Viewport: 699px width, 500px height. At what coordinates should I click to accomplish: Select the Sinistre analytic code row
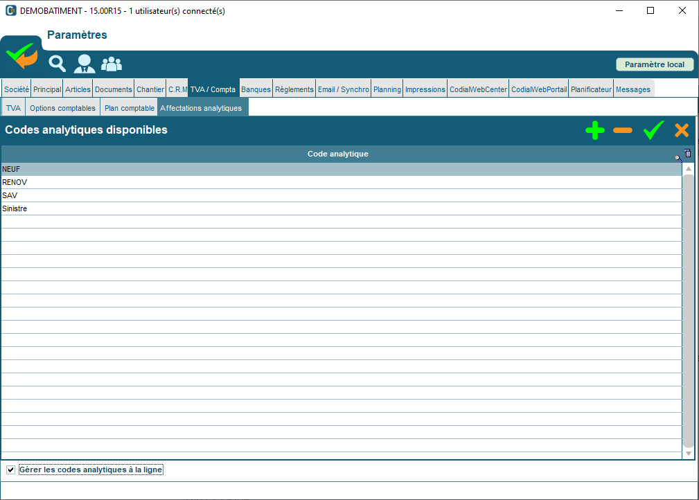pyautogui.click(x=339, y=208)
